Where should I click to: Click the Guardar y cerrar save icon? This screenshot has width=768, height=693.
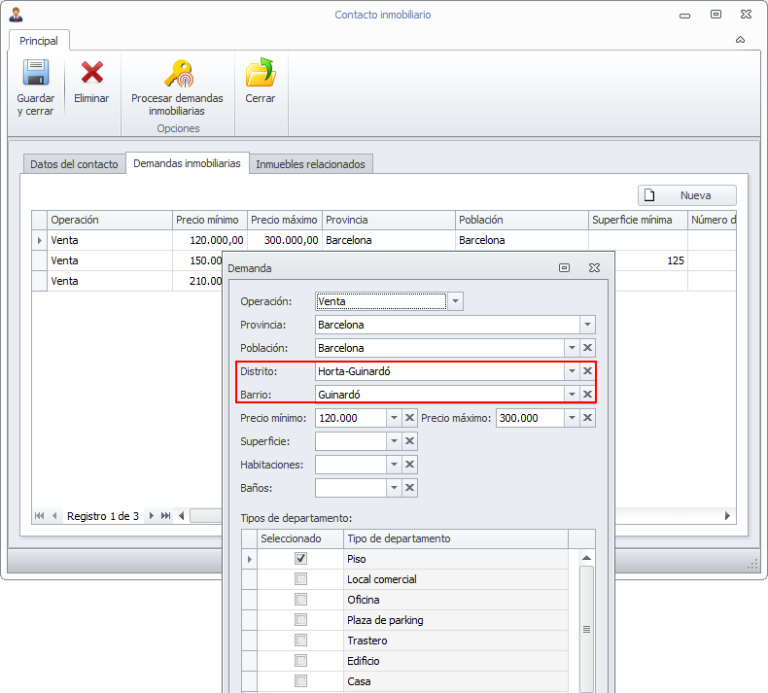click(36, 72)
